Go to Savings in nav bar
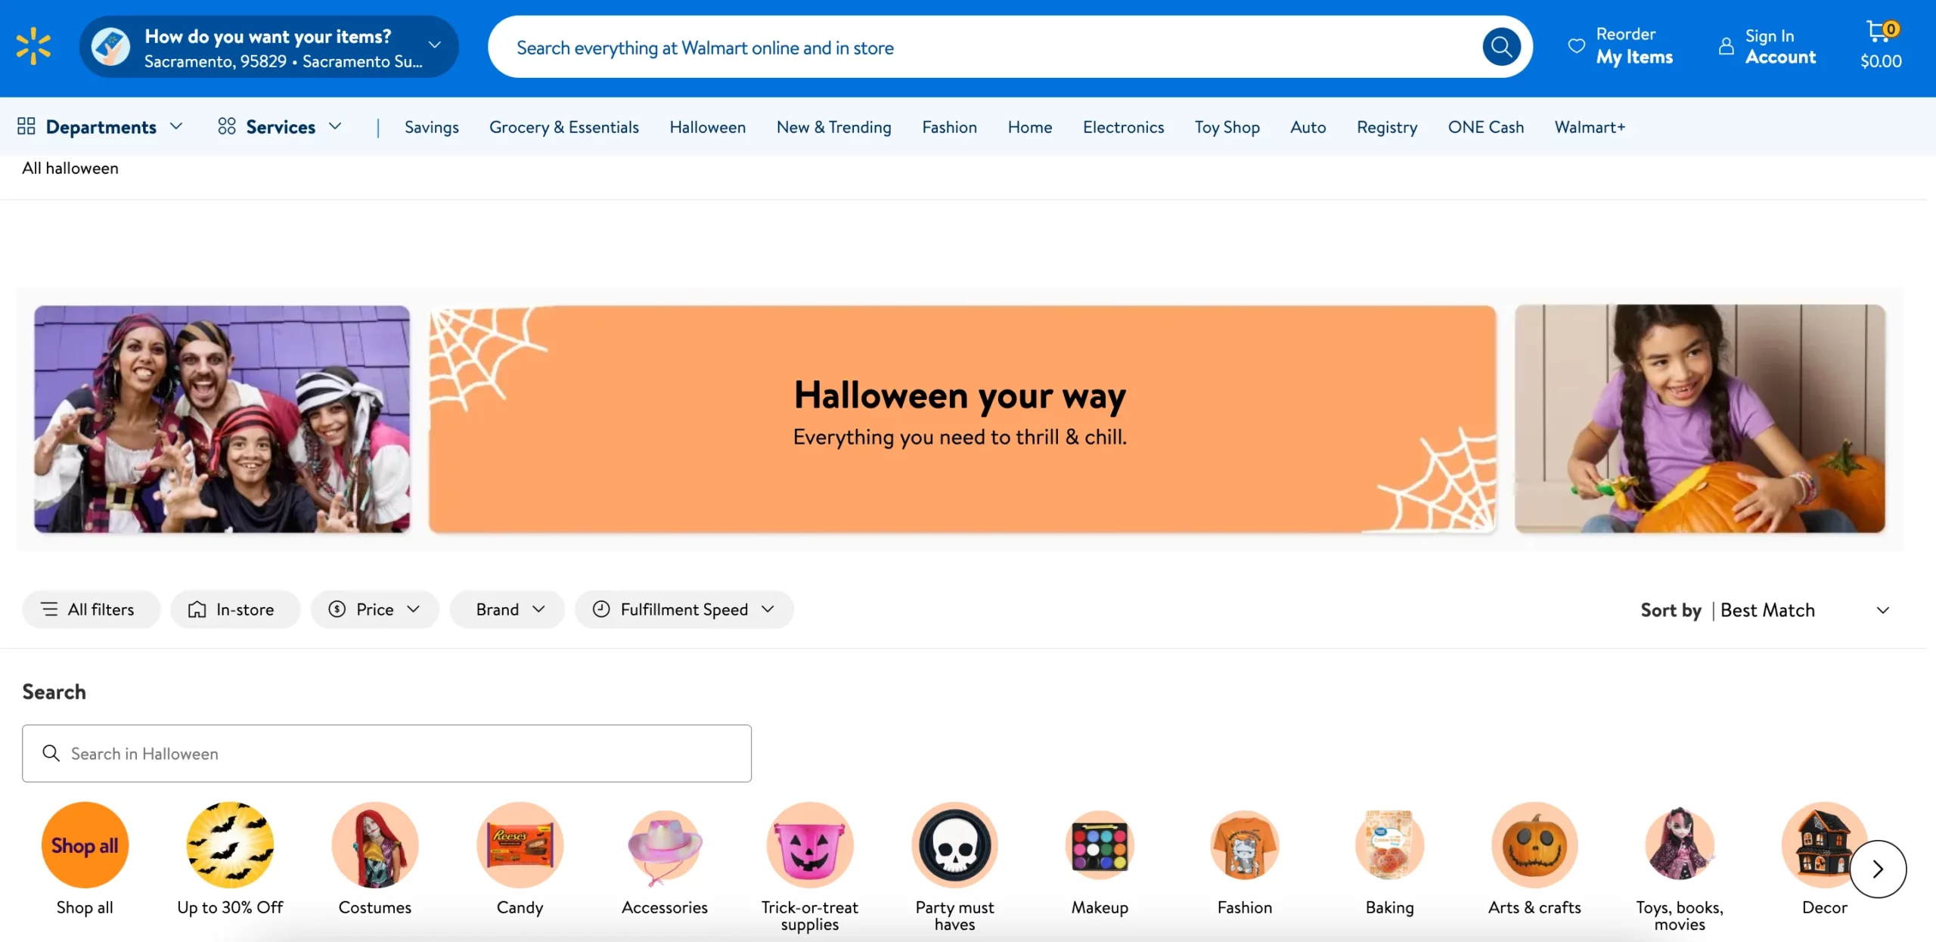 coord(432,127)
